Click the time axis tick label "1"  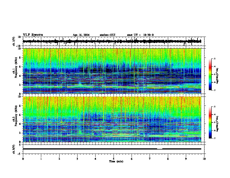point(41,159)
